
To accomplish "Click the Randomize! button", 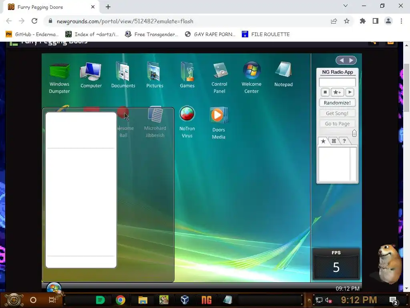I will click(337, 103).
